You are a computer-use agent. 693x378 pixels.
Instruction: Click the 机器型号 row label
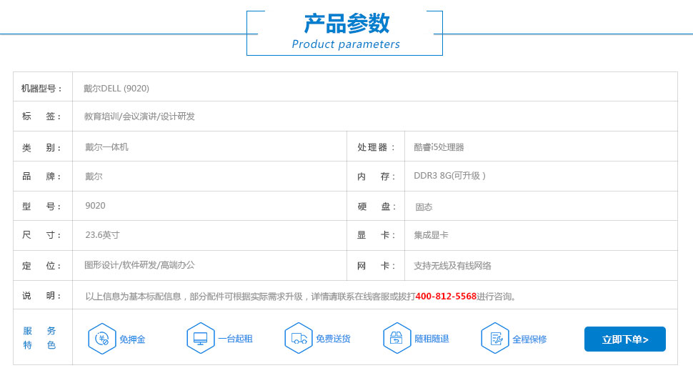tap(41, 89)
